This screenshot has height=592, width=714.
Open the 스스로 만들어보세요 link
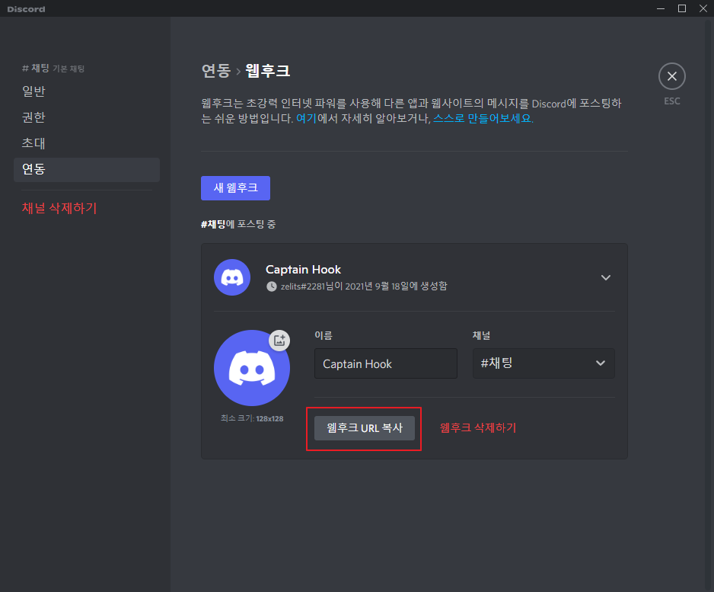483,119
